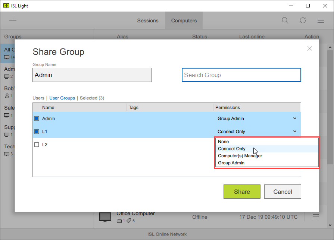Uncheck the L1 user checkbox
The height and width of the screenshot is (240, 334).
click(x=36, y=131)
